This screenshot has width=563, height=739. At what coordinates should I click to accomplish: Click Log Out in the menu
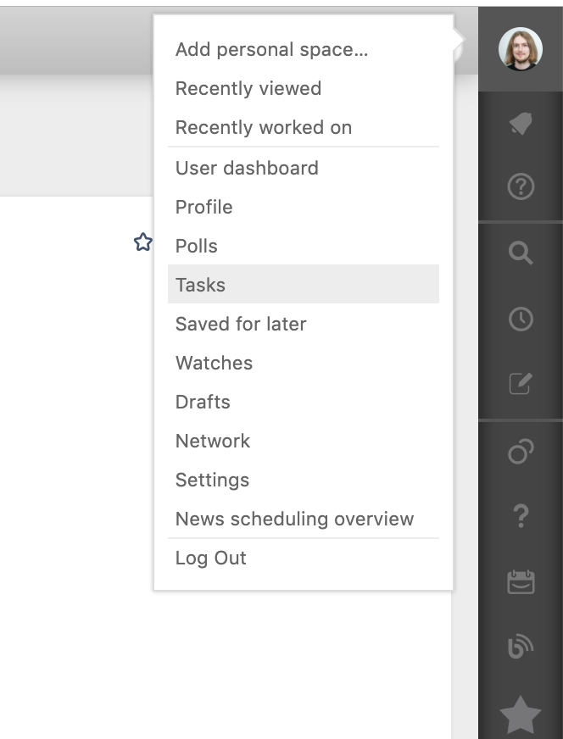click(211, 558)
